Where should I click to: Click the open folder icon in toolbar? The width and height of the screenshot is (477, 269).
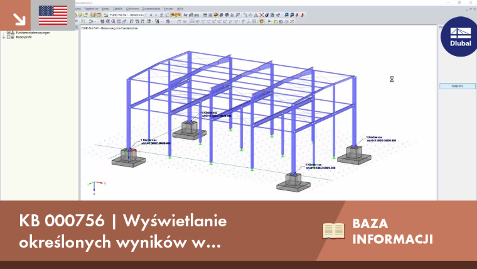(x=85, y=15)
